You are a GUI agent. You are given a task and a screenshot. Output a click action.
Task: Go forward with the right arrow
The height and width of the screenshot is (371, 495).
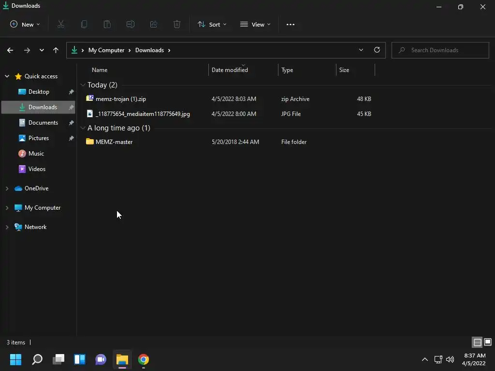[27, 50]
